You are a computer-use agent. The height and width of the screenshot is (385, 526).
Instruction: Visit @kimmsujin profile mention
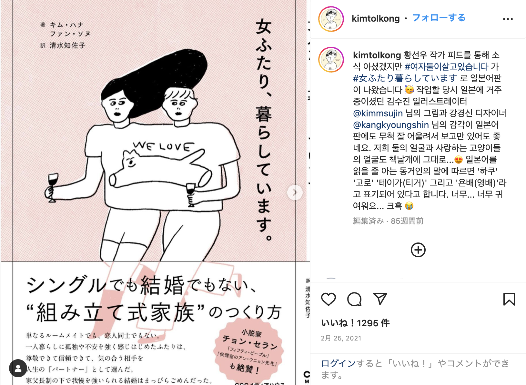point(378,113)
